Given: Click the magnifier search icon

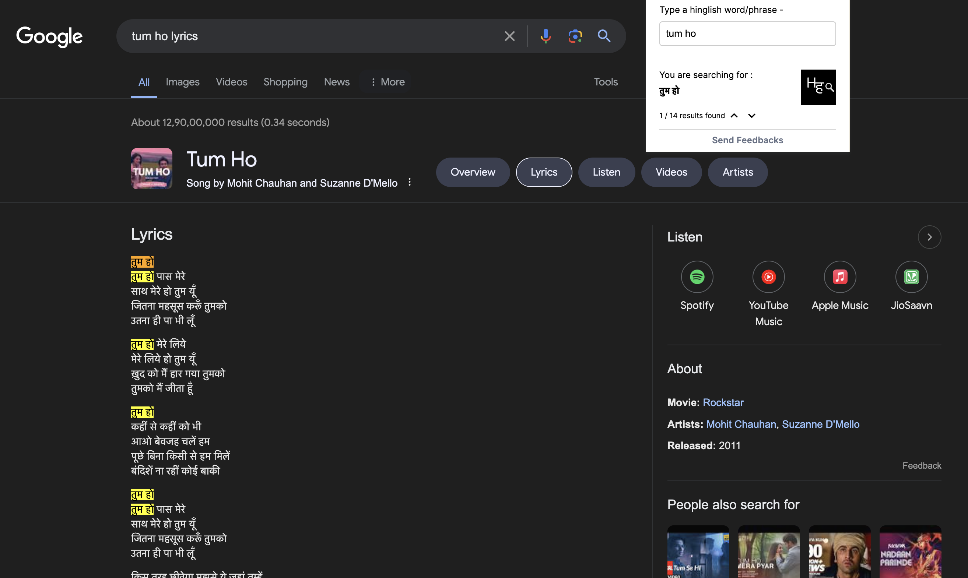Looking at the screenshot, I should click(x=604, y=36).
